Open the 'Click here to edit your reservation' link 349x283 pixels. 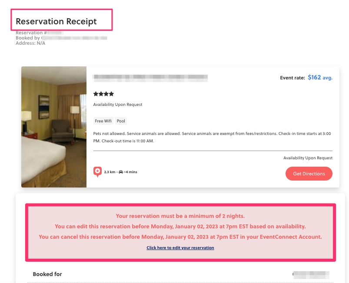pyautogui.click(x=180, y=248)
